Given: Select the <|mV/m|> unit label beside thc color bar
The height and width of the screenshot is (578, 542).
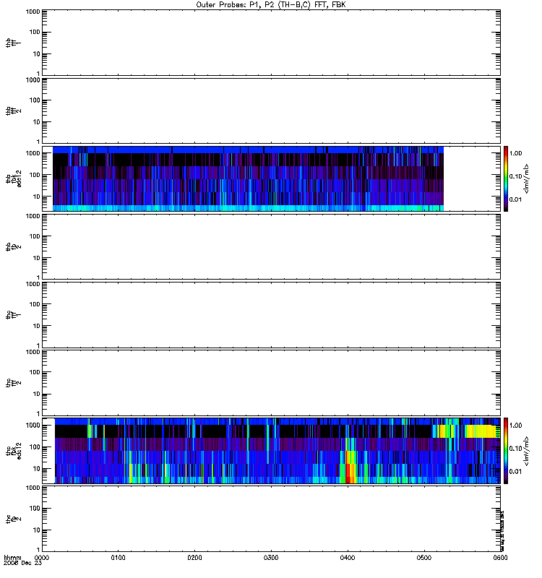Looking at the screenshot, I should click(x=527, y=451).
